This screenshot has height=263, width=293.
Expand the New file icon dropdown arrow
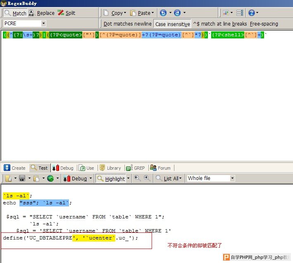[15, 178]
